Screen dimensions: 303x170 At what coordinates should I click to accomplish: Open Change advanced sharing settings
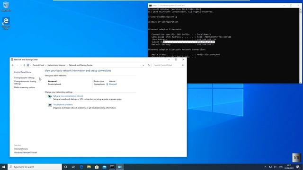tap(25, 83)
